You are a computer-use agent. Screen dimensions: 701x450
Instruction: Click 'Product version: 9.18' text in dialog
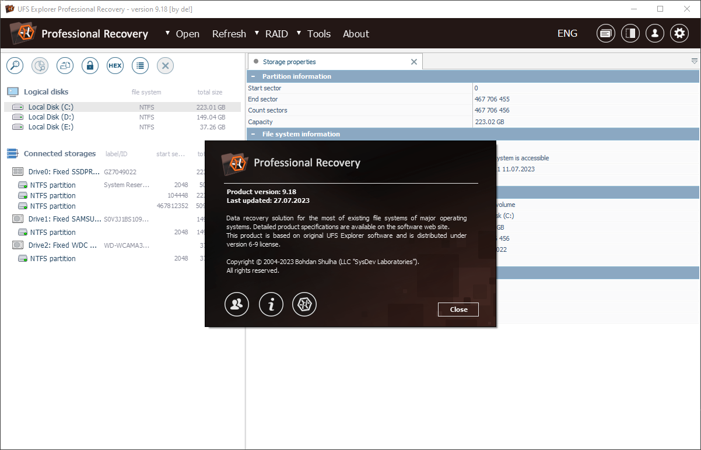pyautogui.click(x=261, y=191)
